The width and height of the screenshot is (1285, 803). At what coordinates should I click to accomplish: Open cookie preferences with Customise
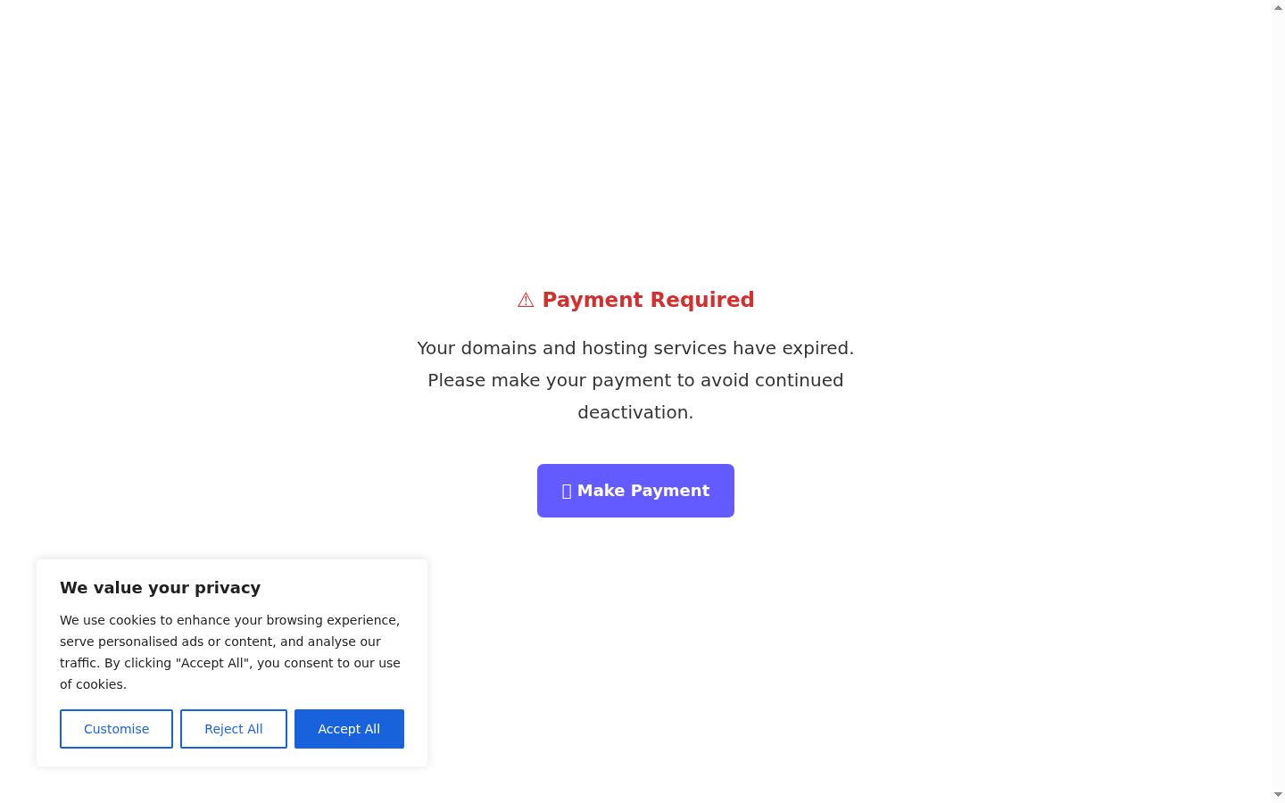click(116, 729)
